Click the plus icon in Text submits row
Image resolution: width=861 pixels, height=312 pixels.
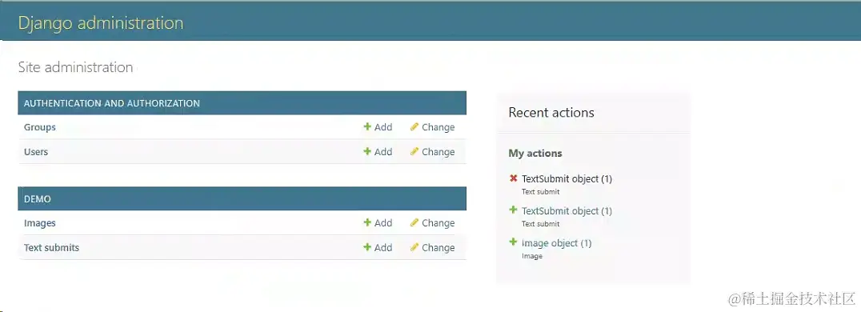click(x=367, y=248)
